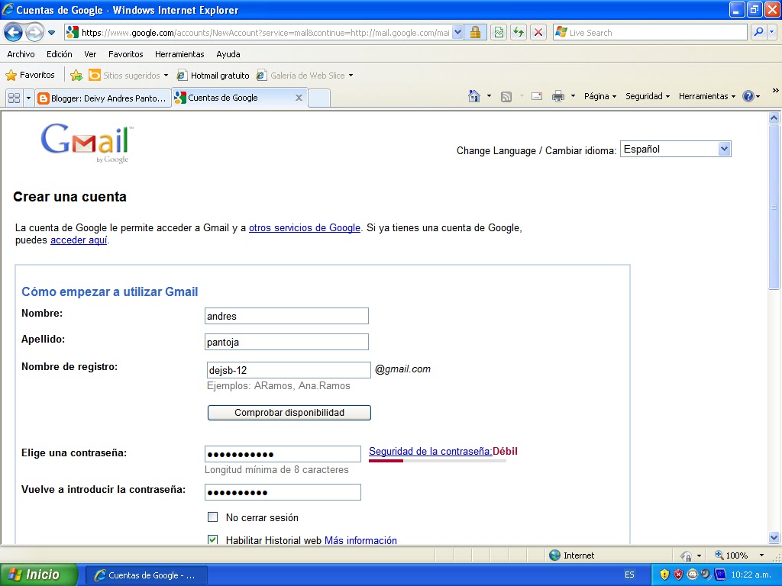Click the security lock icon
Viewport: 782px width, 586px height.
[x=475, y=33]
